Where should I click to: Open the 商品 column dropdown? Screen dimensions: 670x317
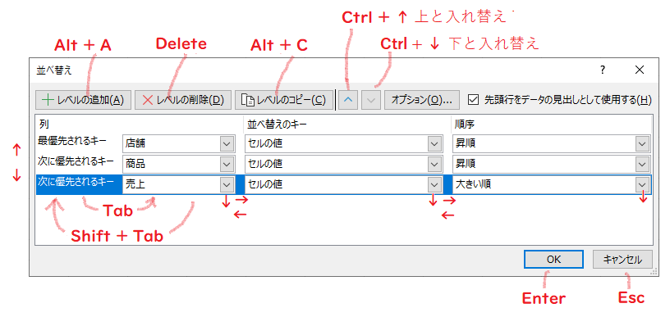(x=227, y=164)
